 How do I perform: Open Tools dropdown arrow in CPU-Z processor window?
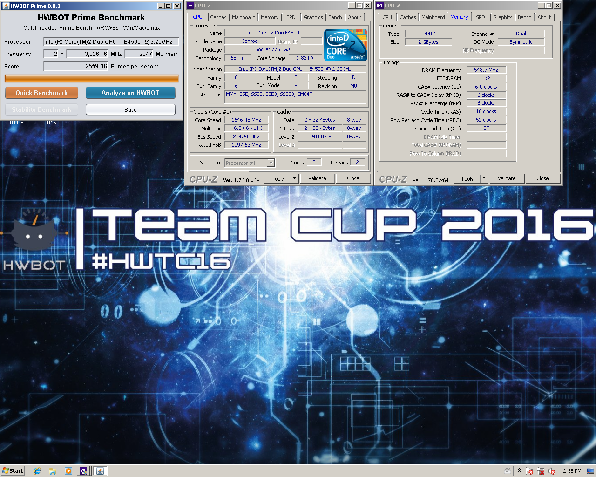tap(294, 178)
